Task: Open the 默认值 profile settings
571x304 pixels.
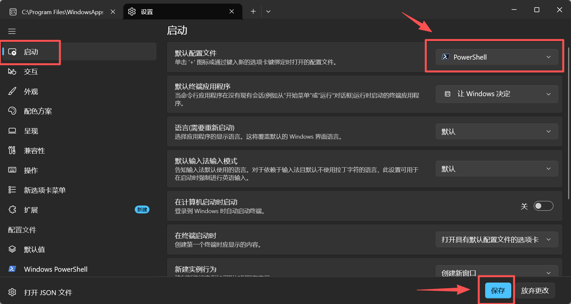Action: [x=79, y=249]
